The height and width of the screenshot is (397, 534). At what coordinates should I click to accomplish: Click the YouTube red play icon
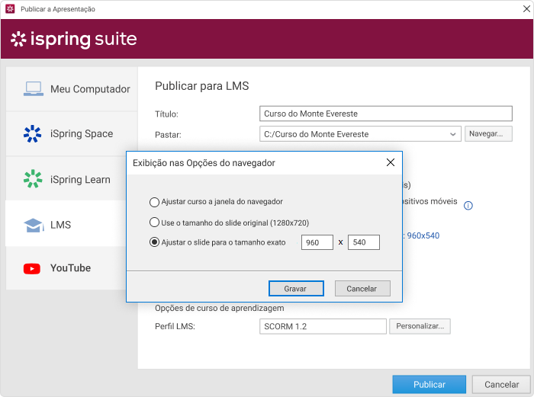[32, 268]
